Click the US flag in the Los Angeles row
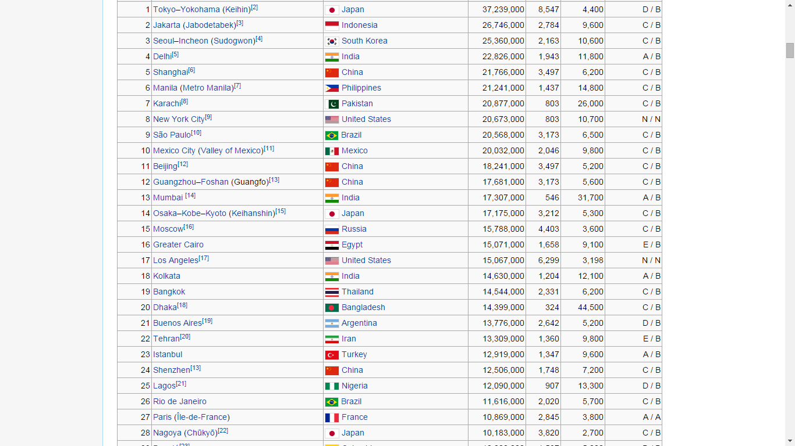The width and height of the screenshot is (795, 446). (x=332, y=261)
